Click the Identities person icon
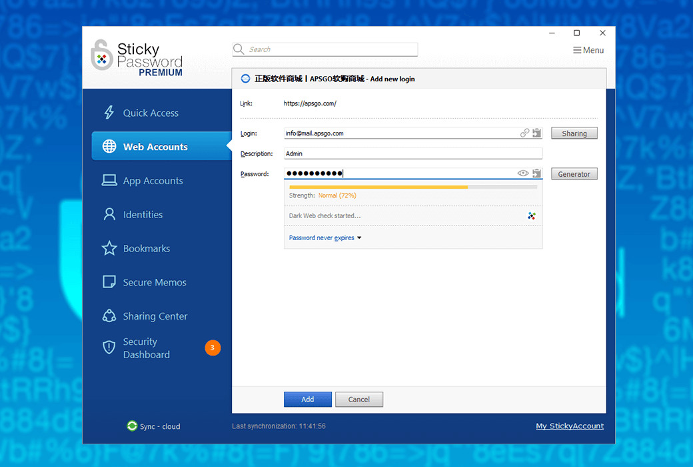693x467 pixels. click(109, 214)
